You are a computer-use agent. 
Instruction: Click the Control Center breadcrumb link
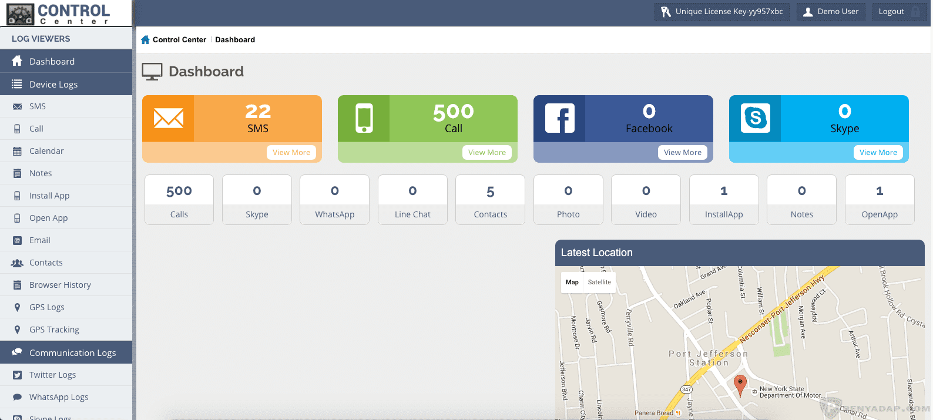[x=179, y=40]
